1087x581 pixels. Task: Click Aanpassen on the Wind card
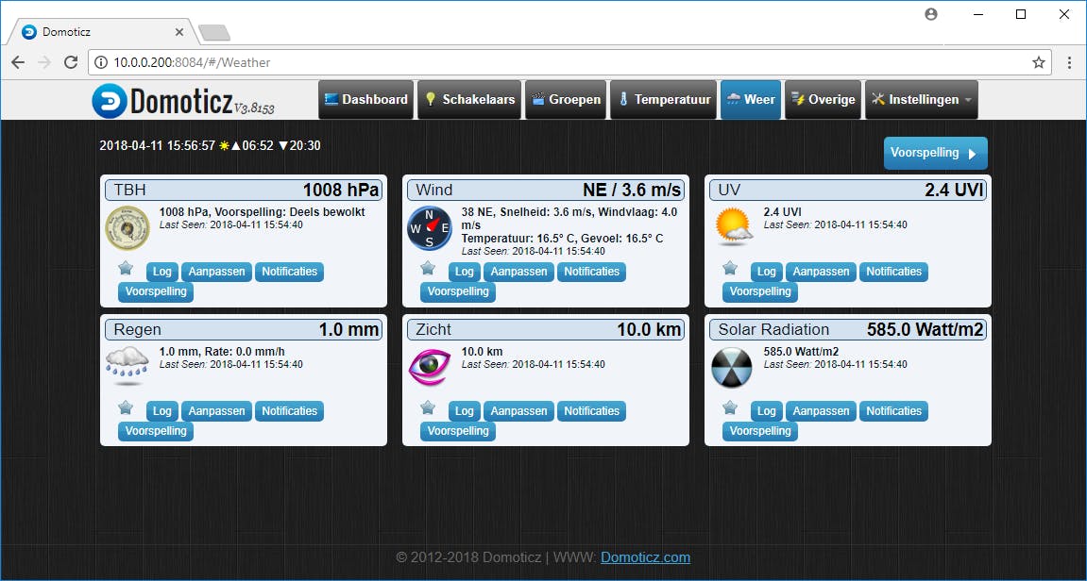coord(519,272)
